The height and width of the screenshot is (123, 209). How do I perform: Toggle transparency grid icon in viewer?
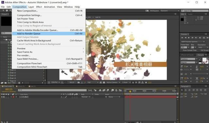coord(104,82)
